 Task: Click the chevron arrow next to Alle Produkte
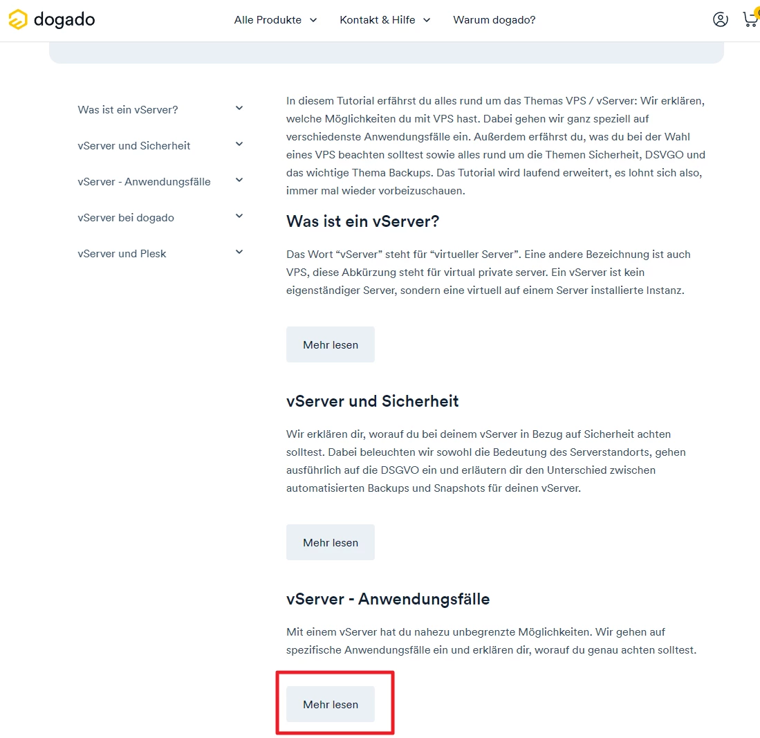pyautogui.click(x=313, y=20)
